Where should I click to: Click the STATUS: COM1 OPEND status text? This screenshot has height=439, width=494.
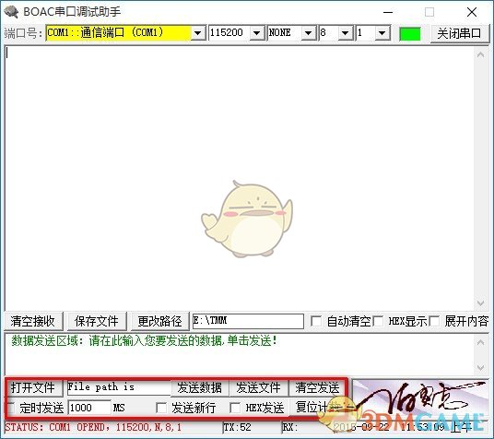pos(93,428)
